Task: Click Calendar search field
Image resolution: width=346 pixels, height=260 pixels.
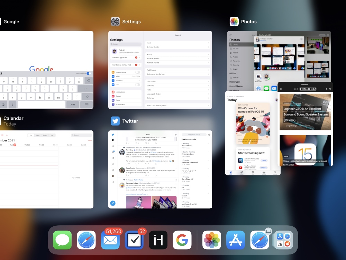Action: pyautogui.click(x=81, y=135)
